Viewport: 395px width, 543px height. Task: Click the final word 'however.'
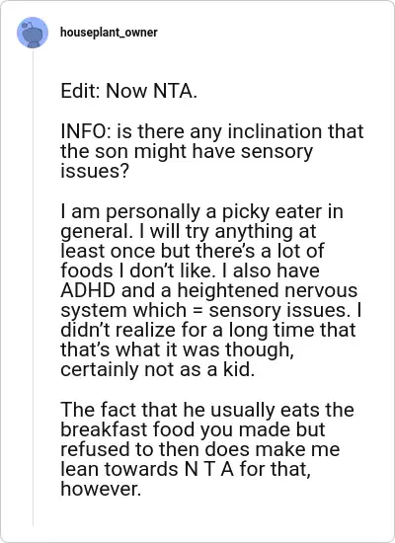click(x=101, y=489)
